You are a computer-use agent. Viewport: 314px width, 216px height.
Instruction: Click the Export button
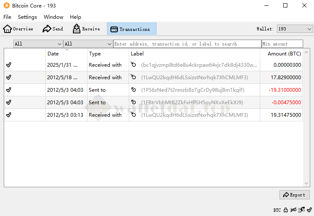294,195
